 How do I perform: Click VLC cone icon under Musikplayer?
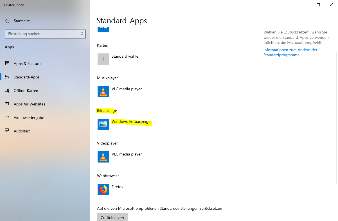pos(103,92)
